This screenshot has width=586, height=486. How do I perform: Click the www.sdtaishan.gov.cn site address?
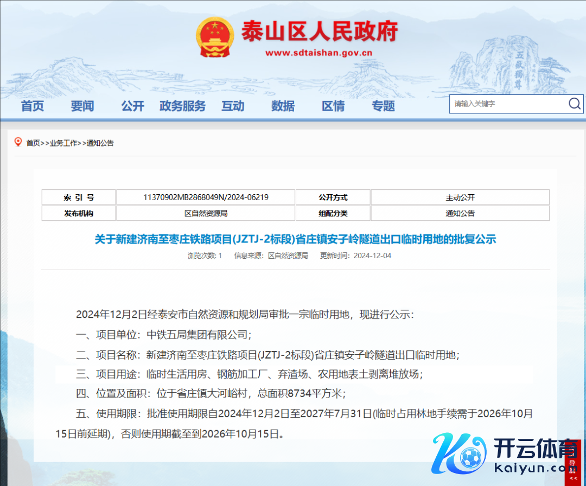pyautogui.click(x=319, y=53)
